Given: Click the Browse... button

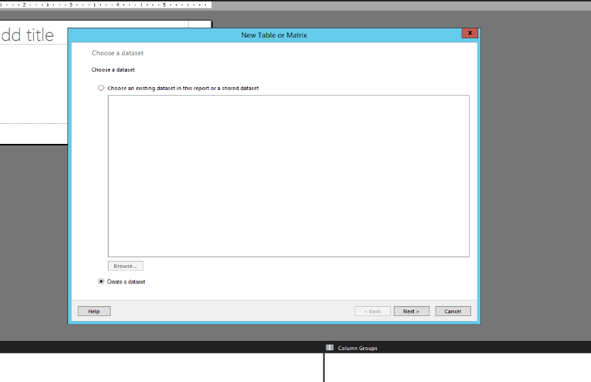Looking at the screenshot, I should [126, 266].
